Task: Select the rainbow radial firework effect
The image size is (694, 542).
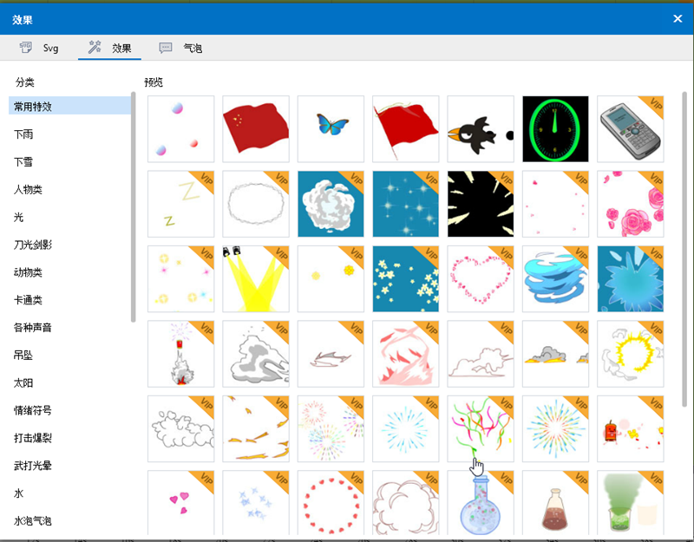Action: tap(555, 428)
